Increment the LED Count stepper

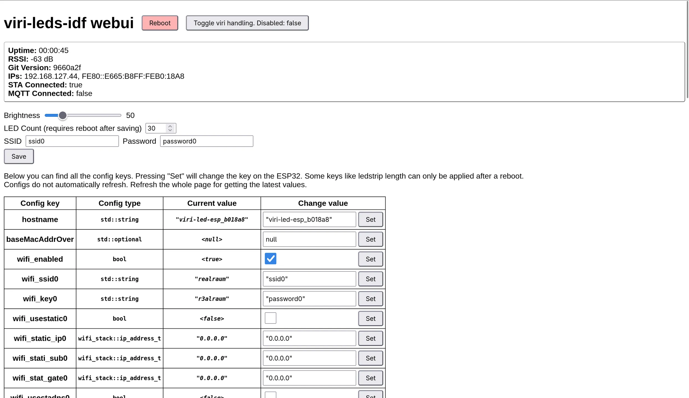[170, 126]
